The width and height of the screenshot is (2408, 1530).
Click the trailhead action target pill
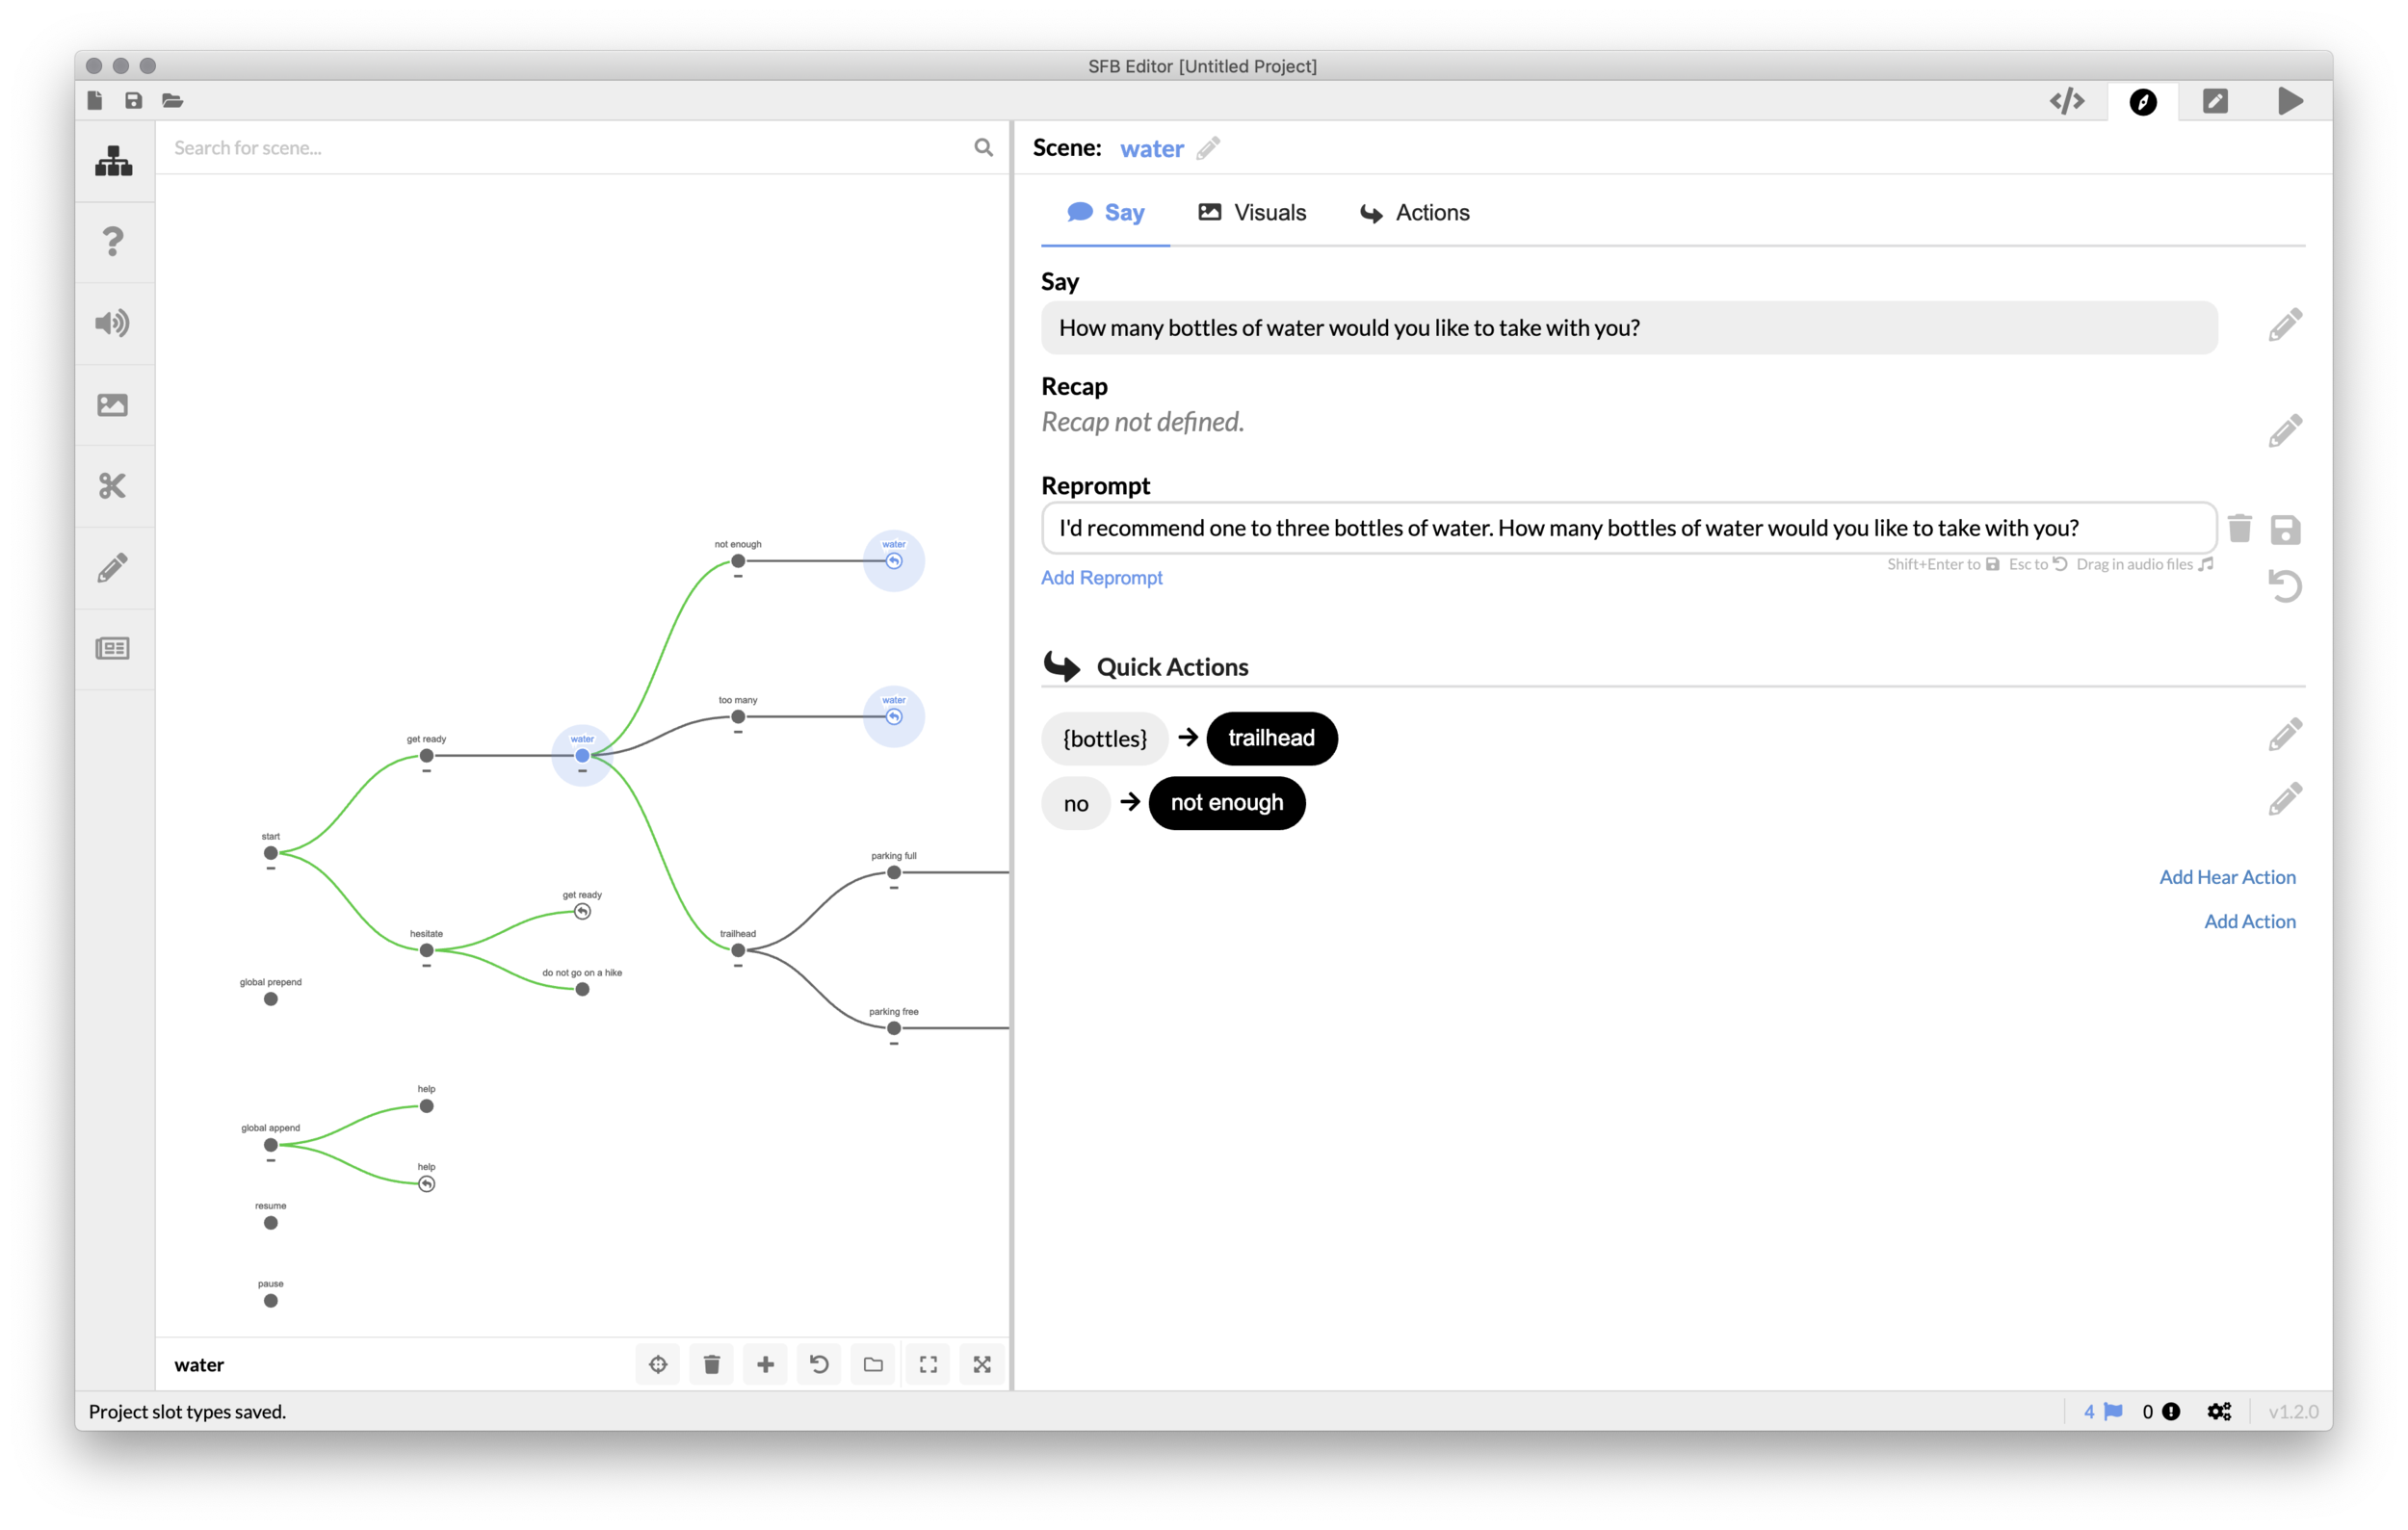1271,739
